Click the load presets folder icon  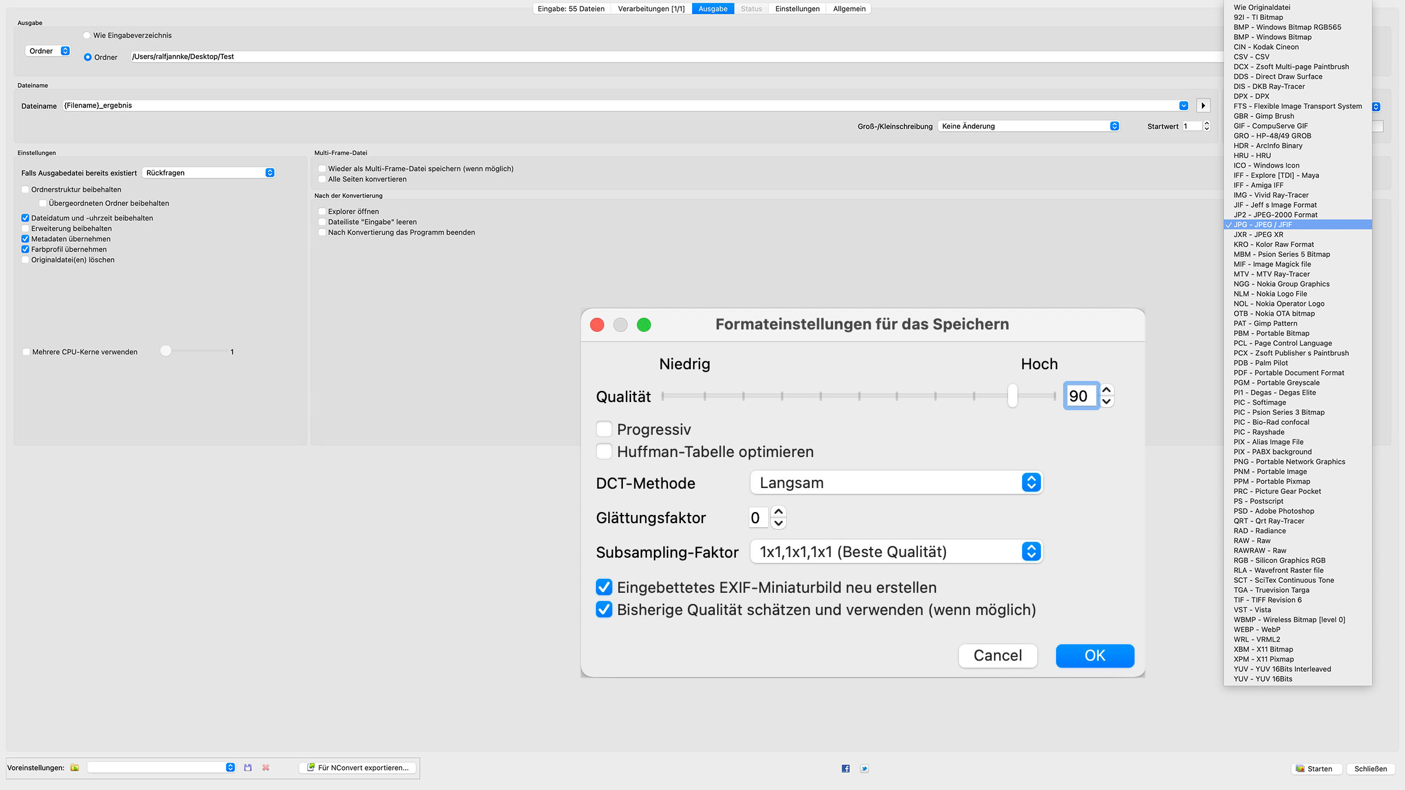pos(74,768)
